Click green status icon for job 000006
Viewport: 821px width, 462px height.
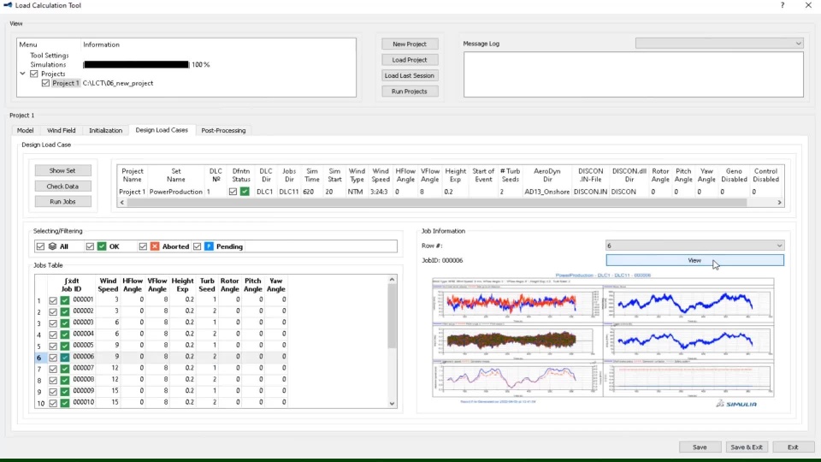[x=65, y=358]
